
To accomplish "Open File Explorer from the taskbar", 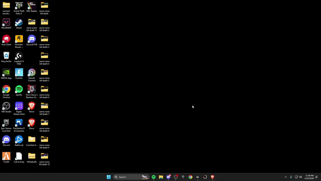I will coord(161,177).
